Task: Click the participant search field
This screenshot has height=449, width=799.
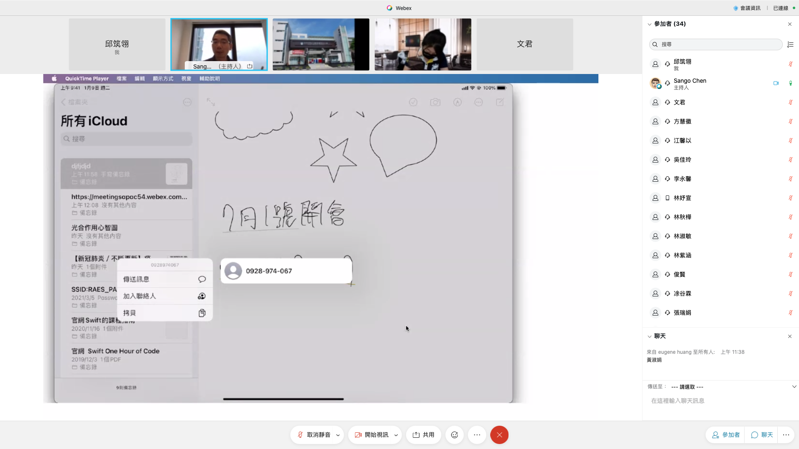Action: (x=716, y=44)
